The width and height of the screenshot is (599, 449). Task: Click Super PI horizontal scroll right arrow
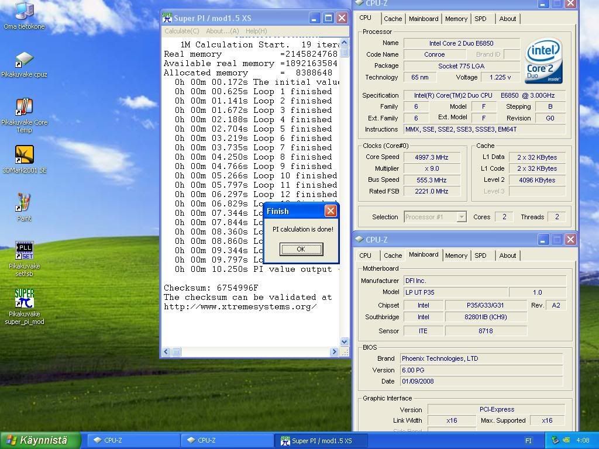[334, 351]
